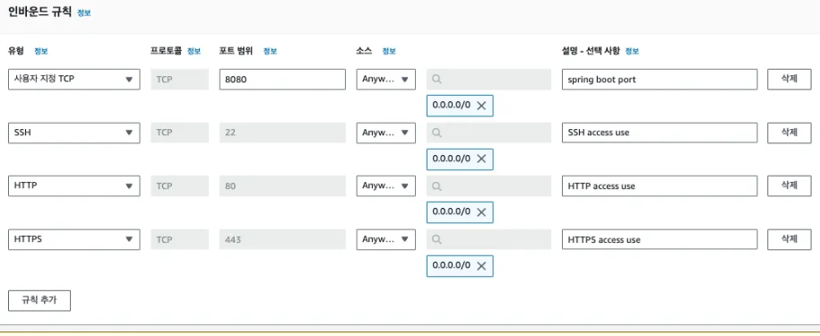The width and height of the screenshot is (820, 336).
Task: Click the TCP protocol box in the HTTPS row
Action: click(x=179, y=239)
